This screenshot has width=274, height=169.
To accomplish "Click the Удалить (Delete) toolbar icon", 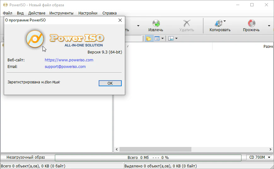I will click(187, 23).
